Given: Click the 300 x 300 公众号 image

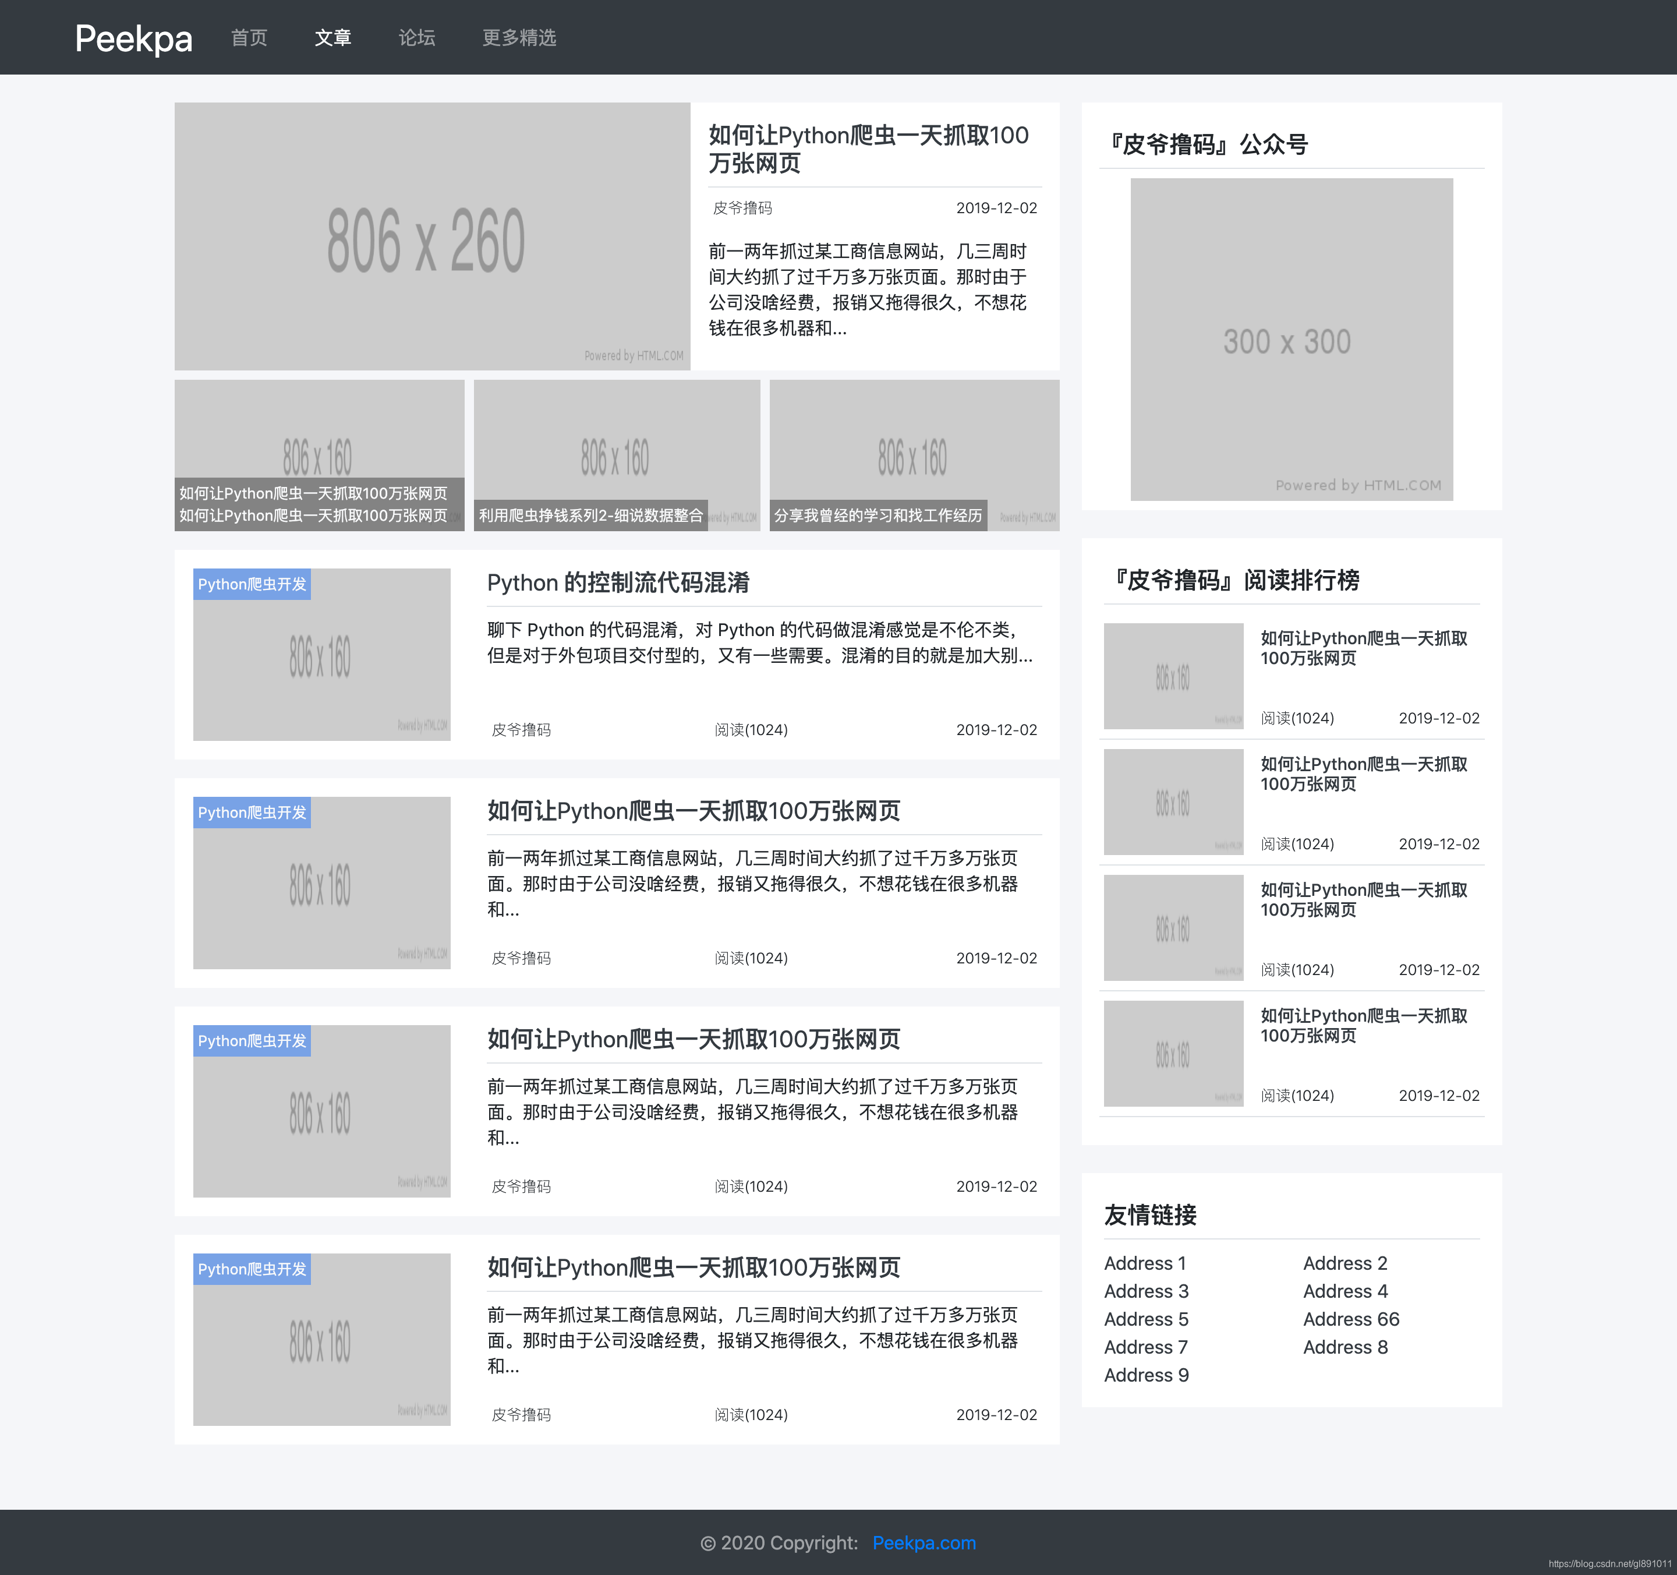Looking at the screenshot, I should pos(1292,341).
